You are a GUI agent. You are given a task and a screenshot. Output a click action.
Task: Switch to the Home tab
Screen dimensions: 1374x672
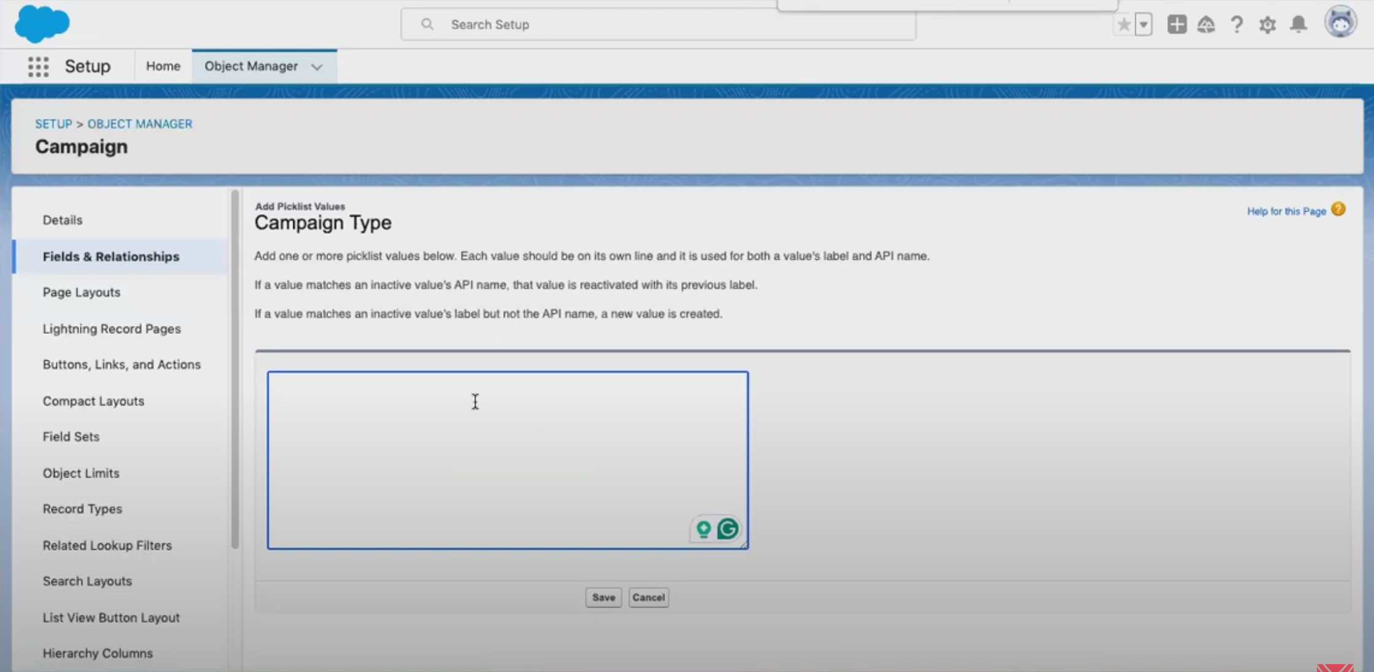click(163, 66)
